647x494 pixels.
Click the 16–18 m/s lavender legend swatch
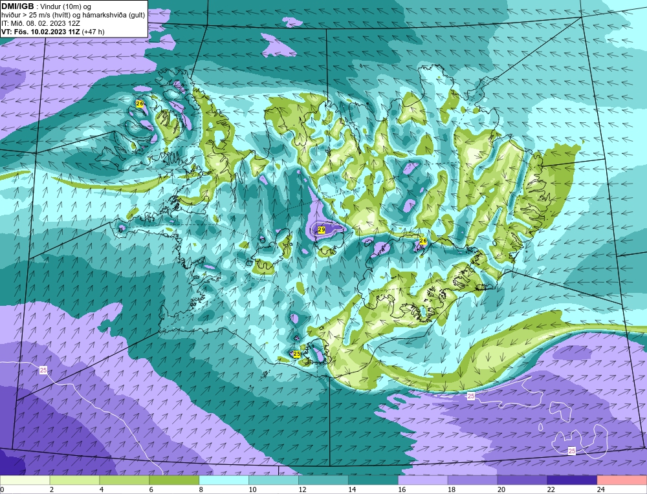coord(423,480)
